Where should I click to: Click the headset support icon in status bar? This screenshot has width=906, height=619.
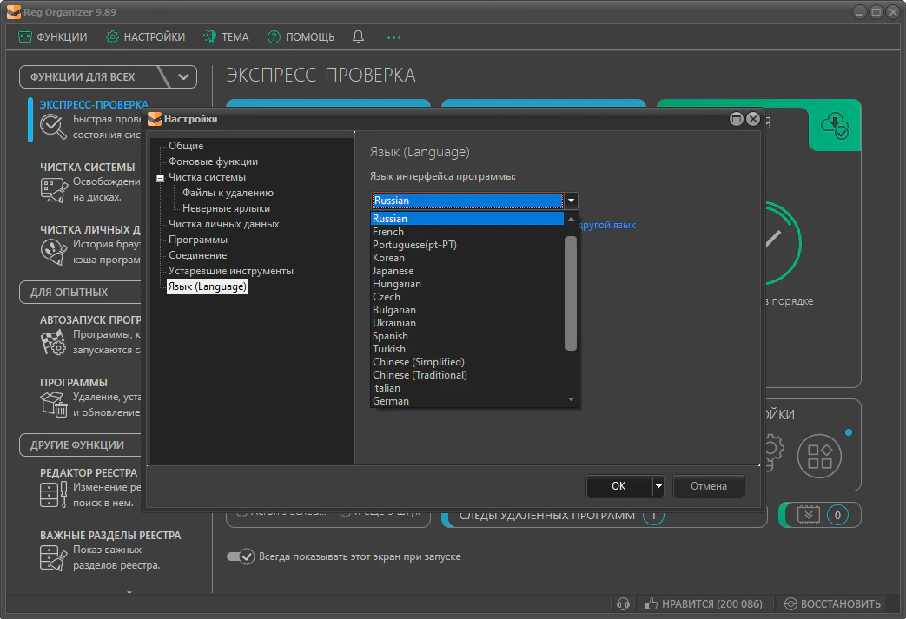pos(622,604)
